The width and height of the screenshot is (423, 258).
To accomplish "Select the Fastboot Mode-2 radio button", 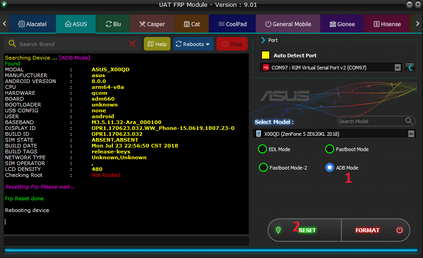I will [x=263, y=168].
